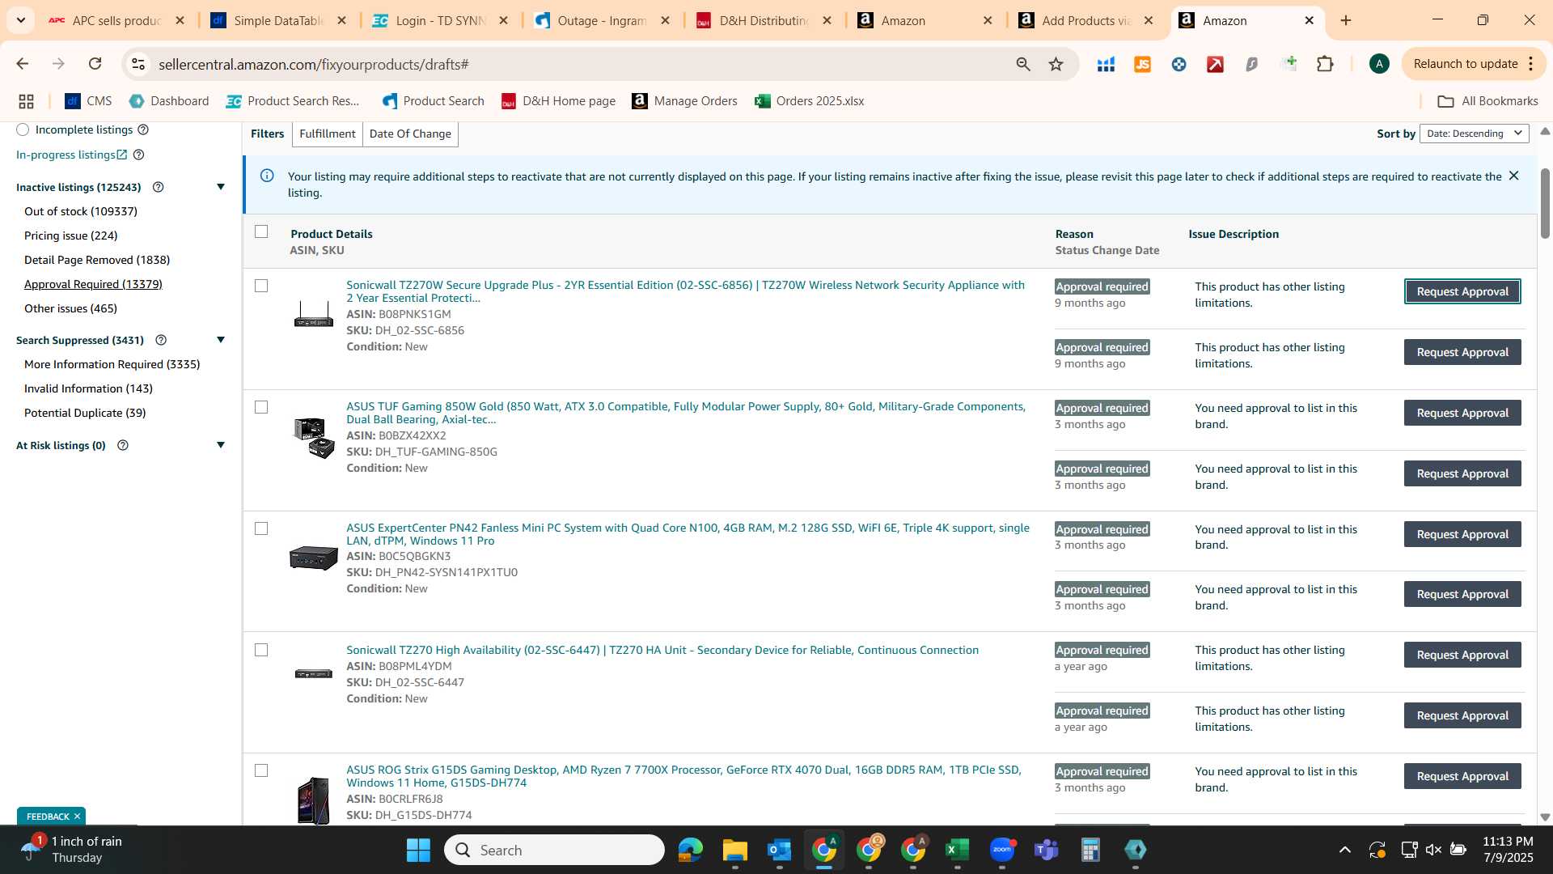
Task: Check the ASUS ExpertCenter PN42 checkbox
Action: point(261,528)
